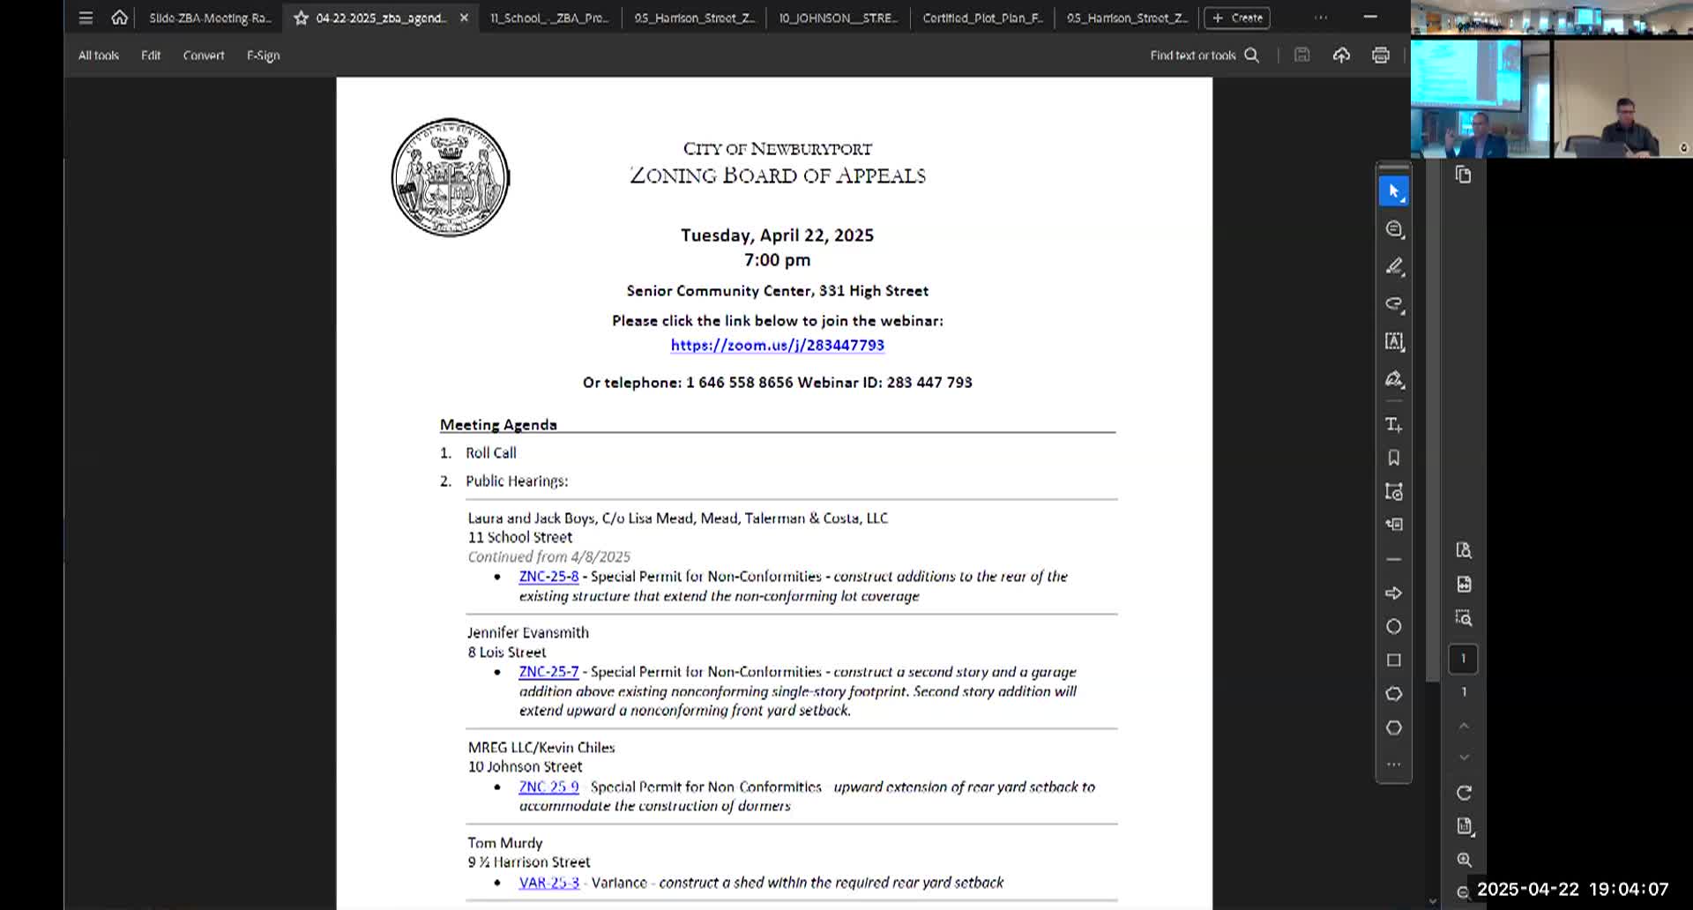Image resolution: width=1693 pixels, height=910 pixels.
Task: Go to Acrobat Home
Action: click(119, 18)
